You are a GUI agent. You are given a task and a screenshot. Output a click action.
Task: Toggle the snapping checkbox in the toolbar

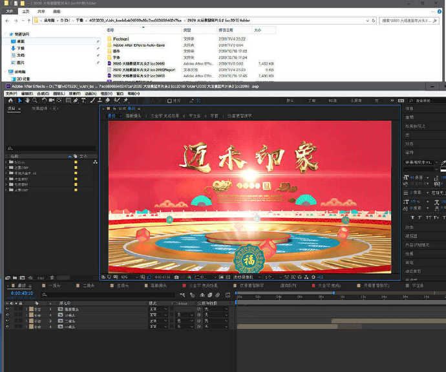point(169,101)
